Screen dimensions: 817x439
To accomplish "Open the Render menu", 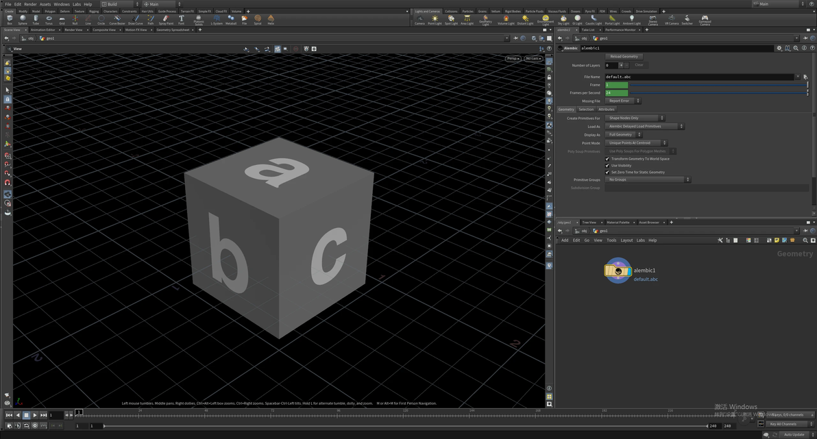I will click(x=30, y=4).
